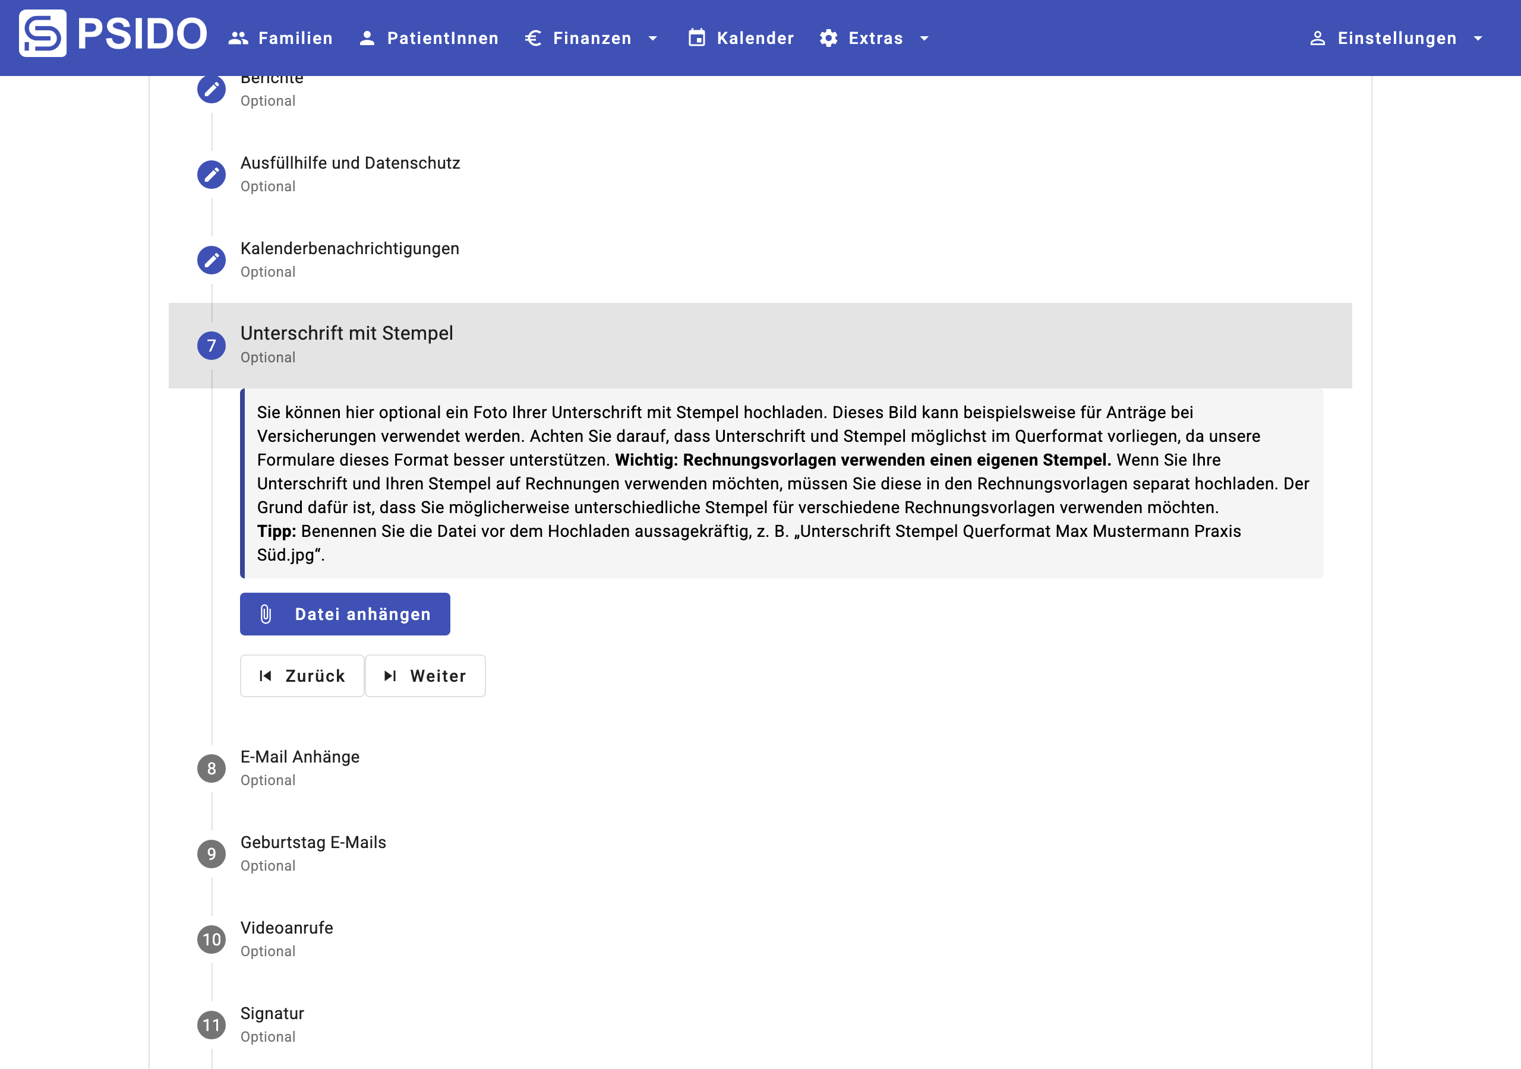Click the PSIDO logo icon
1521x1069 pixels.
tap(42, 33)
